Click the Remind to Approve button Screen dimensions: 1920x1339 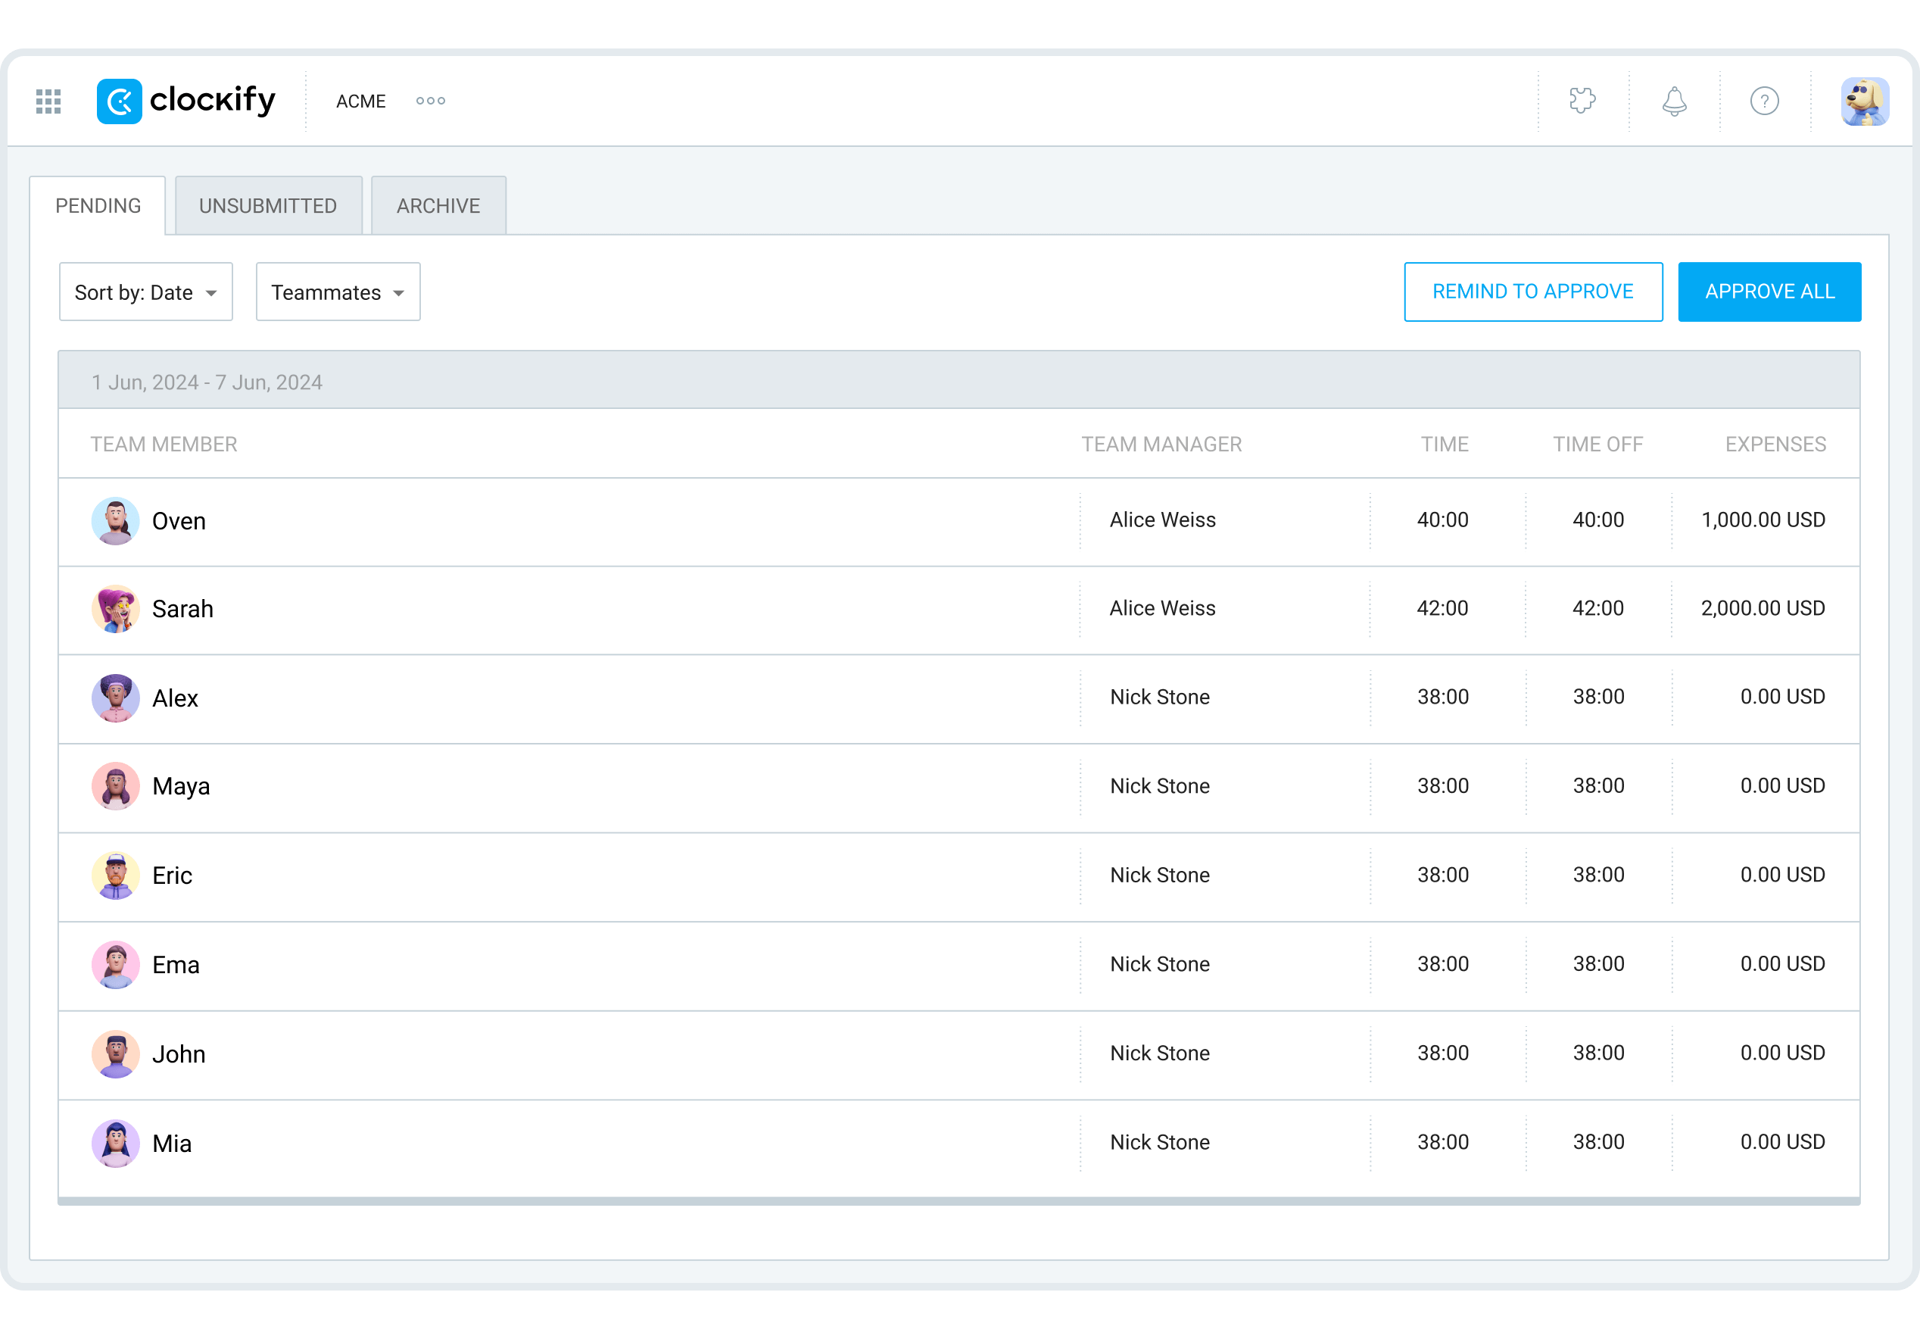1533,292
